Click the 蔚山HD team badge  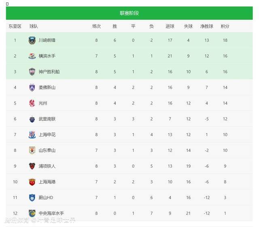click(x=32, y=198)
